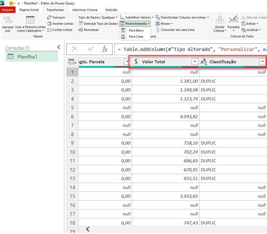Click the Renomear column tool
The height and width of the screenshot is (234, 267).
[x=88, y=30]
